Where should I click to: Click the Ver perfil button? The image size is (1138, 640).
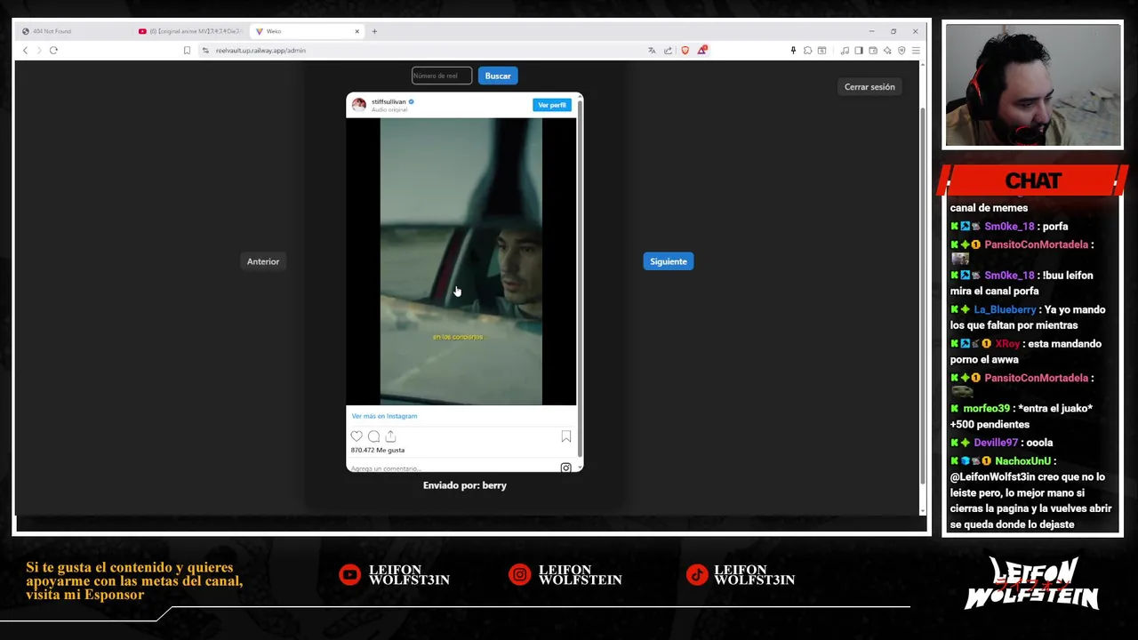[552, 105]
